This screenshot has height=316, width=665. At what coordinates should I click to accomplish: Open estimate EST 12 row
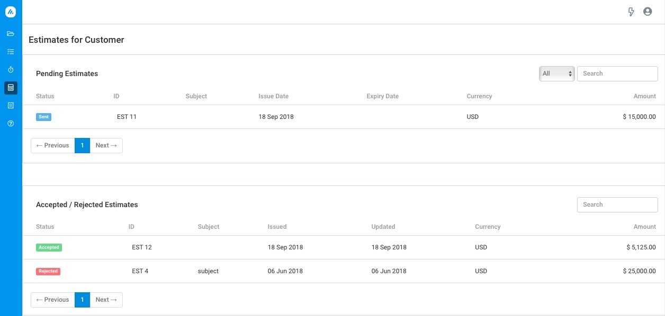click(141, 247)
